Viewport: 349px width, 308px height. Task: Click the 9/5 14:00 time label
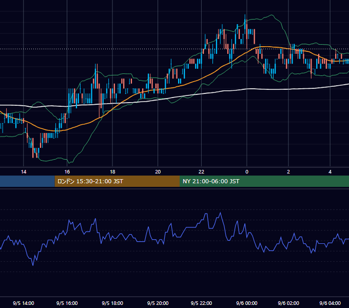click(24, 303)
